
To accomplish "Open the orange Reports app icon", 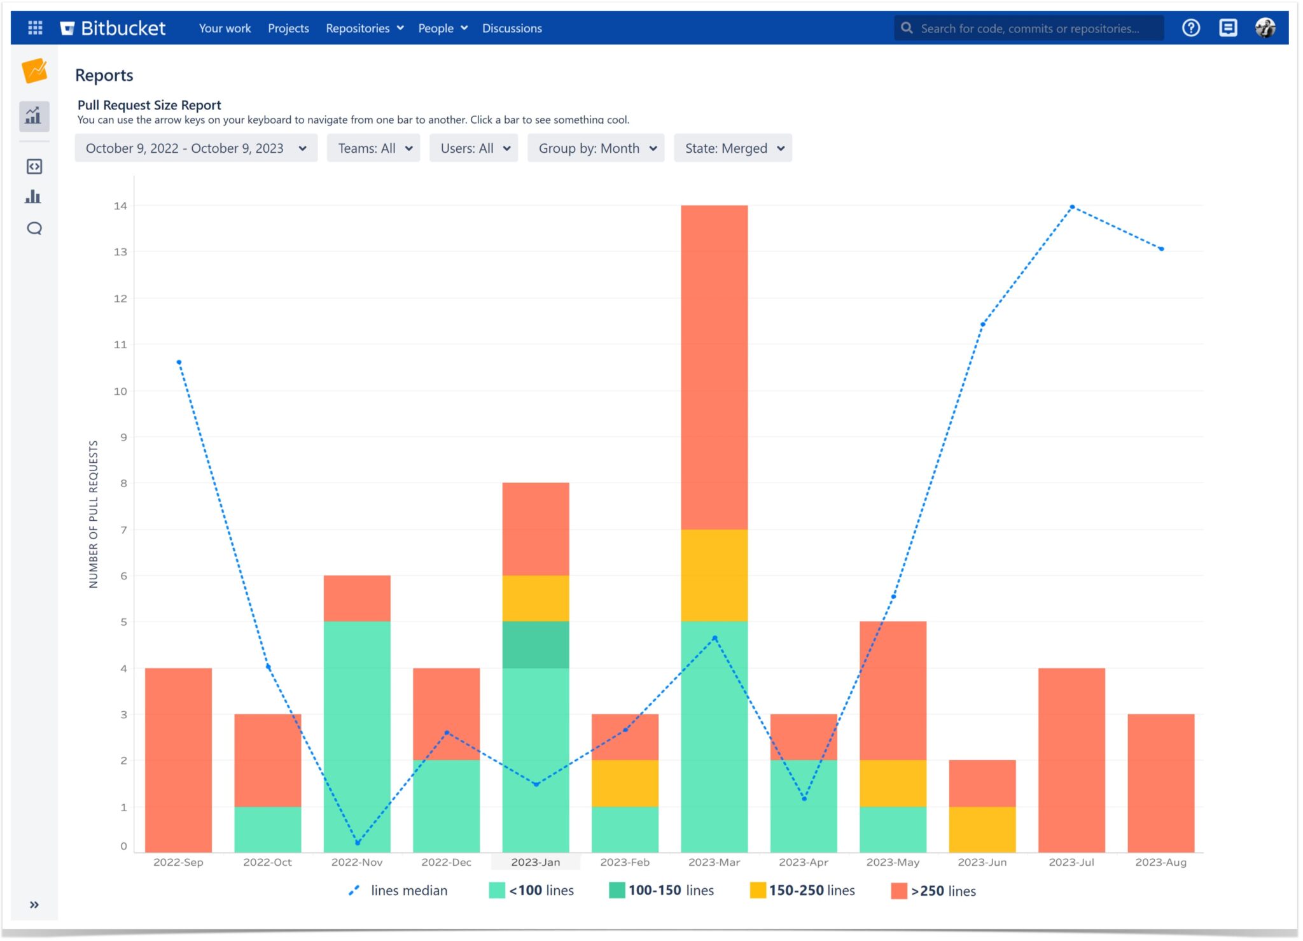I will 34,72.
